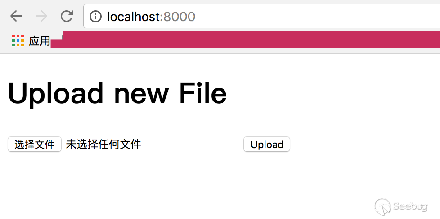Click the word Upload in the heading
The width and height of the screenshot is (440, 219).
coord(55,94)
